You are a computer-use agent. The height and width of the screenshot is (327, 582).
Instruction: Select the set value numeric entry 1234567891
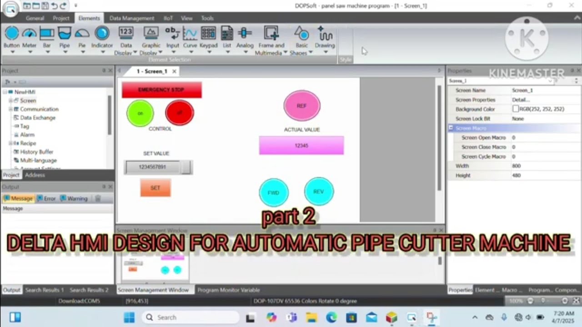click(159, 167)
